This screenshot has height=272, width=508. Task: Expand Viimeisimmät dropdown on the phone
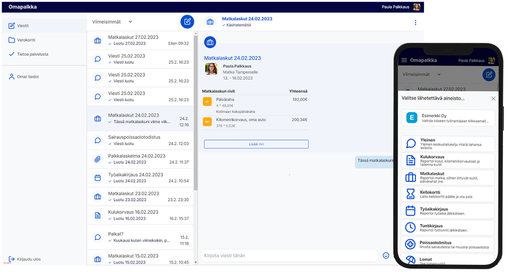pyautogui.click(x=422, y=74)
